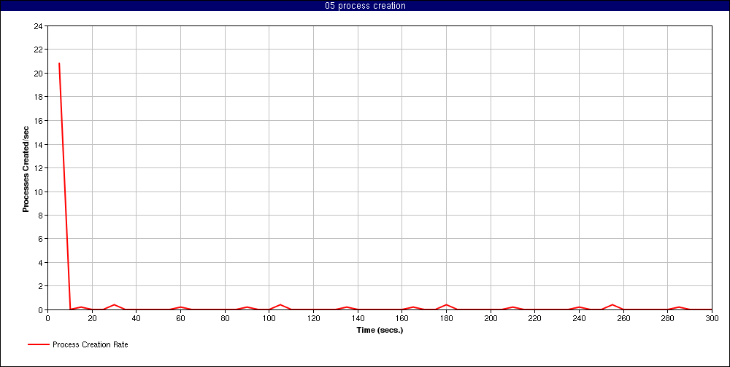
Task: Click the small red spike at 255 seconds
Action: point(612,305)
